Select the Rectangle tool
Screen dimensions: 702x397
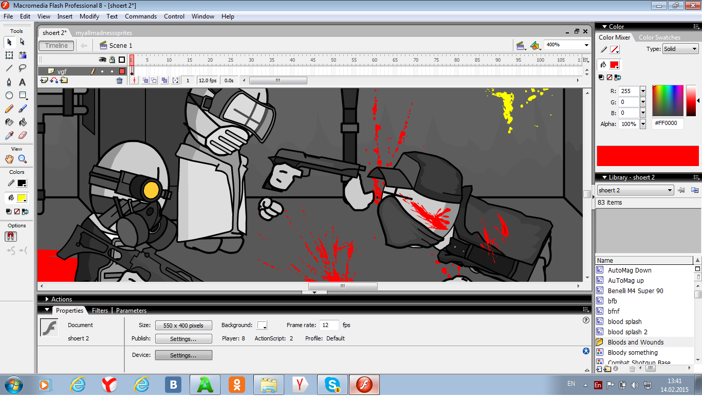[23, 95]
